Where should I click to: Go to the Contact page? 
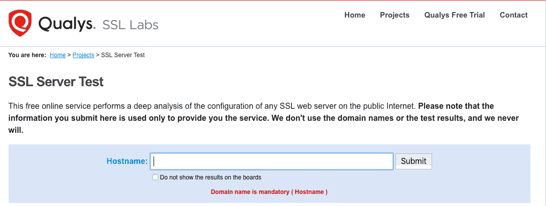[x=513, y=15]
